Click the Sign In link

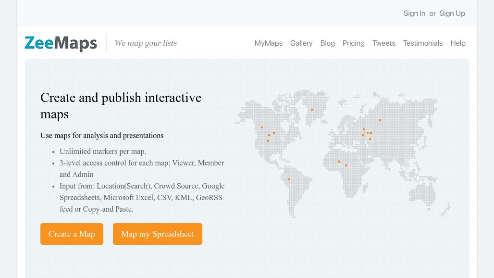point(414,13)
